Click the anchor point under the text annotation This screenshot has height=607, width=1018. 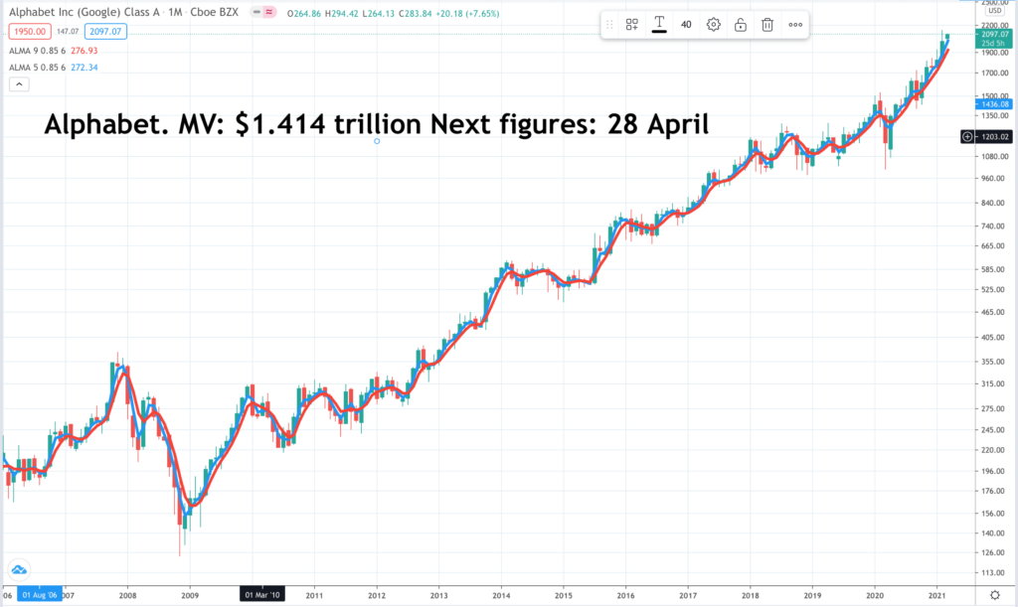point(377,141)
